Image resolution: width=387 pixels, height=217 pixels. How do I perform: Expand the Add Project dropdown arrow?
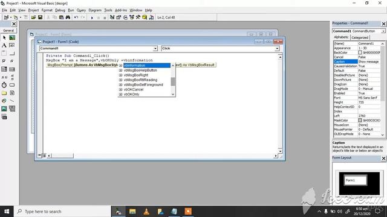[11, 17]
